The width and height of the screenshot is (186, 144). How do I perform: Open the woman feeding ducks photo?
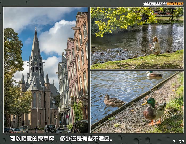pos(137,38)
